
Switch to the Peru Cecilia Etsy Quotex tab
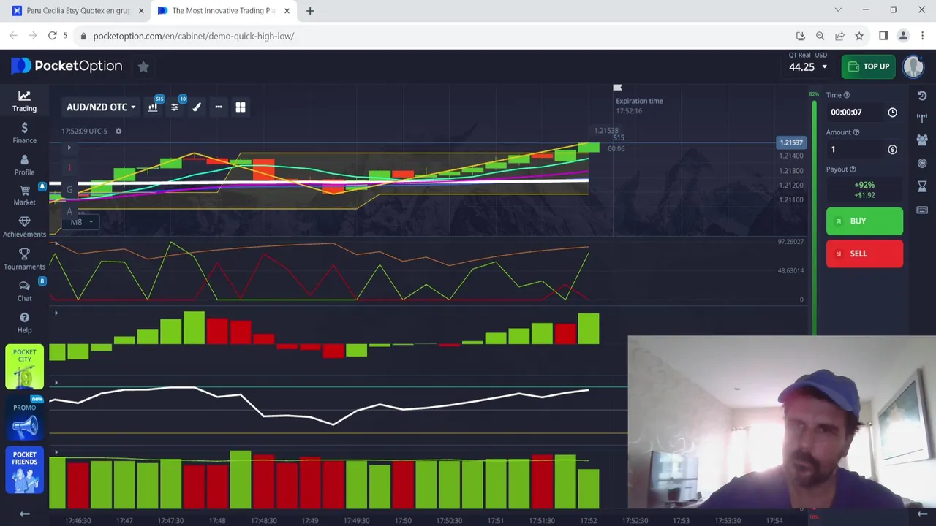pyautogui.click(x=77, y=11)
